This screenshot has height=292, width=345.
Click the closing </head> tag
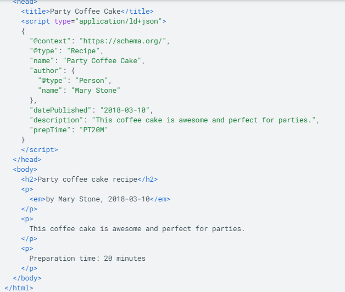tap(27, 160)
